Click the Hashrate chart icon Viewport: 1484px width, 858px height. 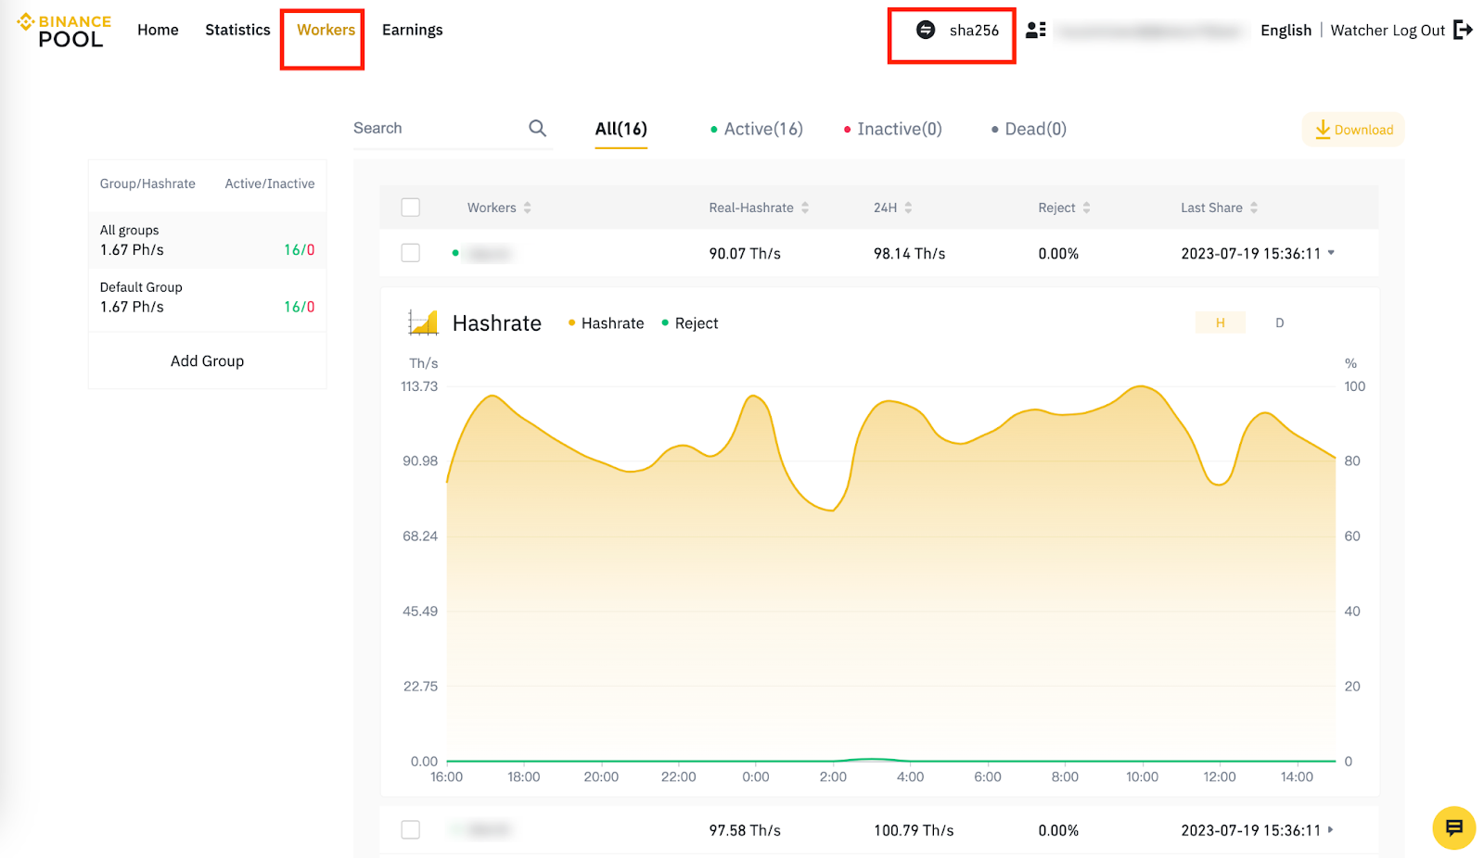pyautogui.click(x=423, y=322)
